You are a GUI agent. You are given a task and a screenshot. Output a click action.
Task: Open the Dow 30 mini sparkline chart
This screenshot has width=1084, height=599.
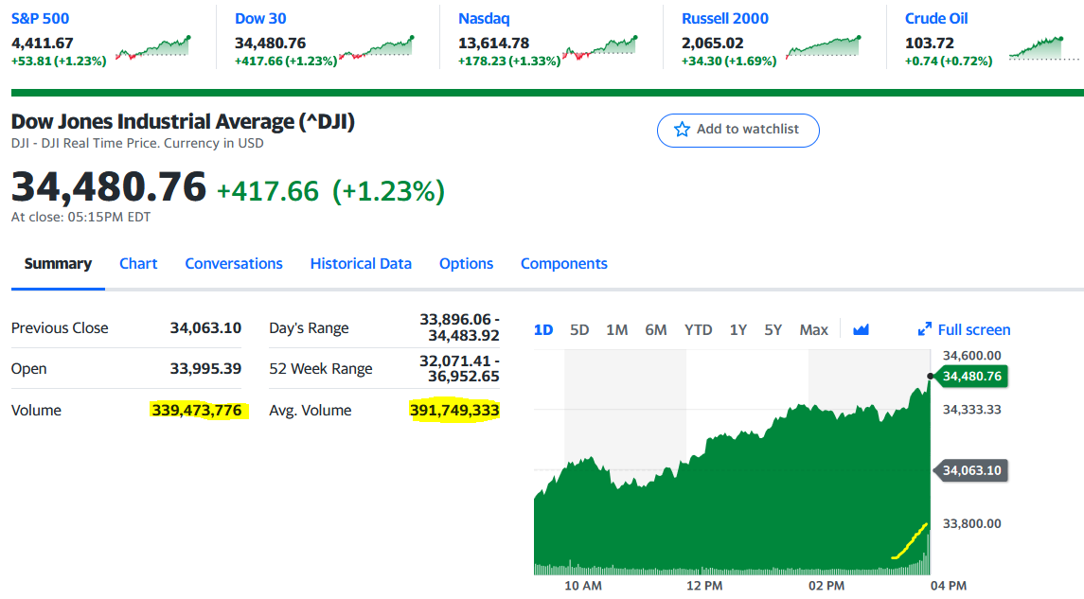tap(376, 47)
